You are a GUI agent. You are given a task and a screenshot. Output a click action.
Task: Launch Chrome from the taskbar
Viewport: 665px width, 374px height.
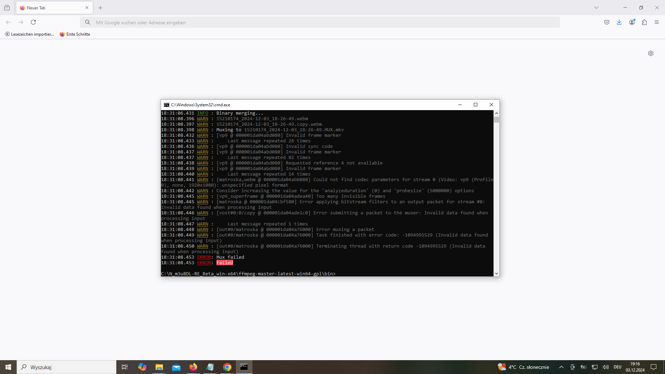pos(227,367)
